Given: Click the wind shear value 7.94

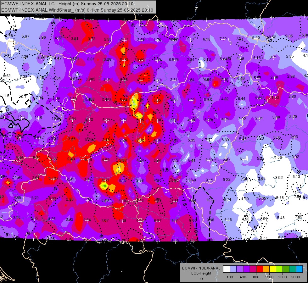Looking at the screenshot, I should pos(39,97).
